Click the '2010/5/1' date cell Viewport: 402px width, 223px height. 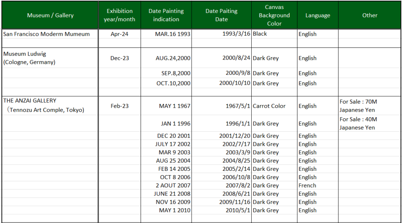click(221, 210)
